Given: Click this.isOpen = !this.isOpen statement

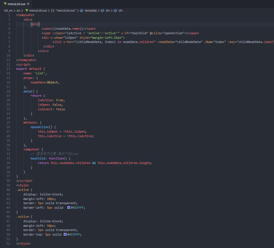Looking at the screenshot, I should pyautogui.click(x=62, y=131).
